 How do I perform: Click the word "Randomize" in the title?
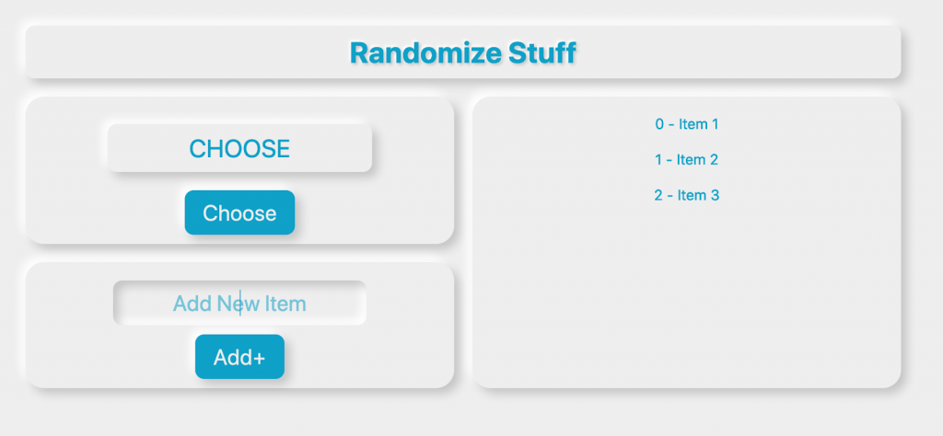tap(425, 52)
